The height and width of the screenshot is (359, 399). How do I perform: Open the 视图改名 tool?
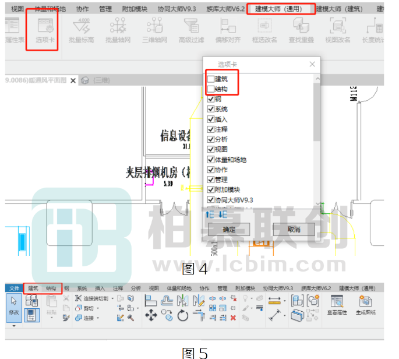point(338,30)
